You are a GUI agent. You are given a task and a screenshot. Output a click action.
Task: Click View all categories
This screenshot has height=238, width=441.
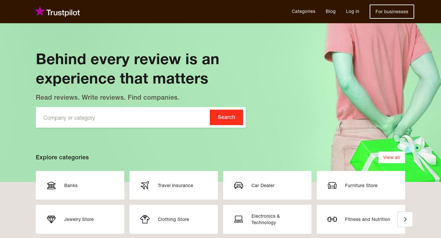tap(392, 157)
